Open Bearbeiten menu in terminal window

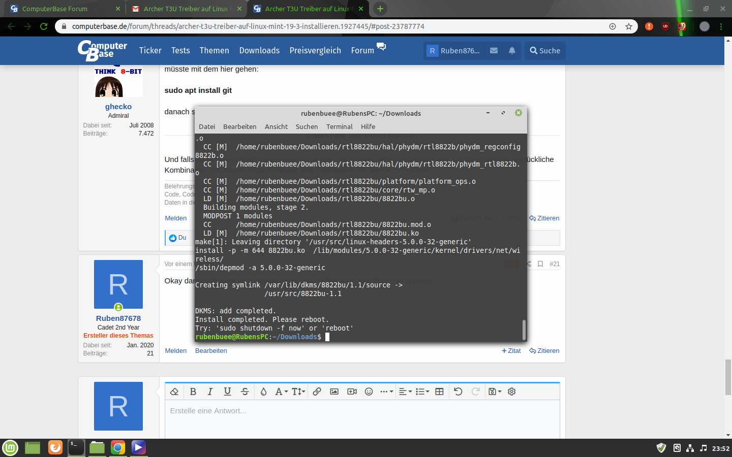tap(239, 126)
